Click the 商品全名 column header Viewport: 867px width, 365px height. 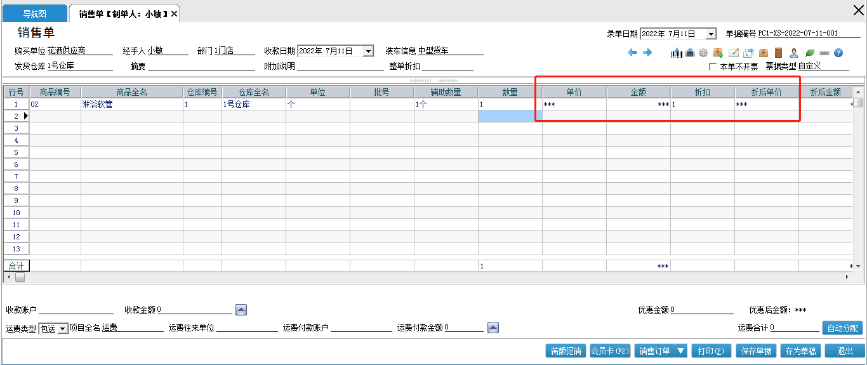[132, 93]
